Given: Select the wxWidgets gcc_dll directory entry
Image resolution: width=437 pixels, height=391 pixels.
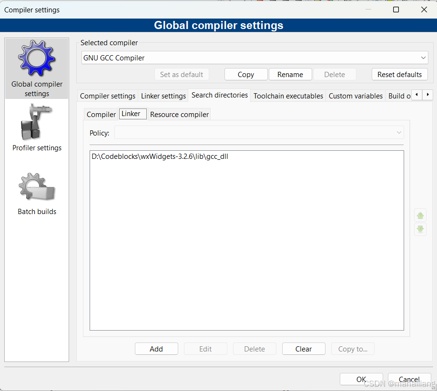Looking at the screenshot, I should [x=160, y=156].
